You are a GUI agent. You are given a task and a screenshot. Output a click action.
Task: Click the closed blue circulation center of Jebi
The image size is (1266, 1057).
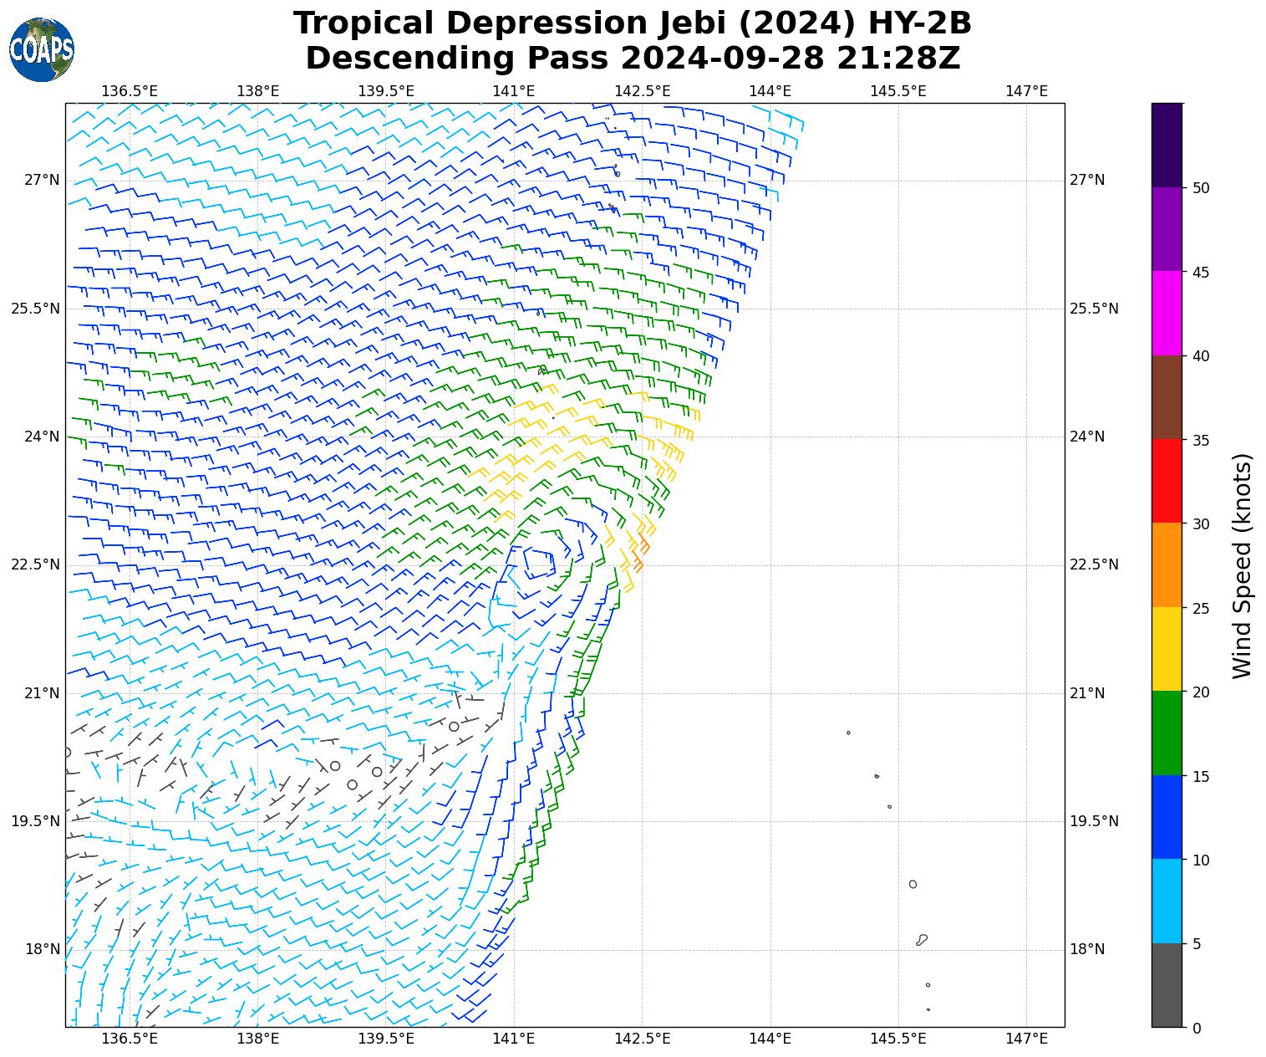click(x=539, y=562)
